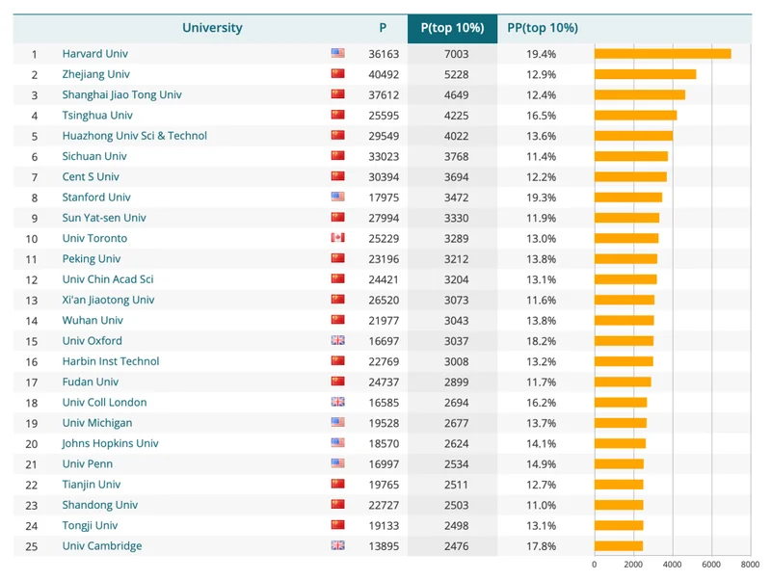The height and width of the screenshot is (580, 771).
Task: Open the Univ Michigan link
Action: [x=96, y=423]
